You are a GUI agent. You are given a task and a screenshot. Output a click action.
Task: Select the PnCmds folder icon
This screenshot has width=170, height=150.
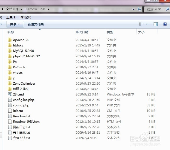click(x=10, y=67)
